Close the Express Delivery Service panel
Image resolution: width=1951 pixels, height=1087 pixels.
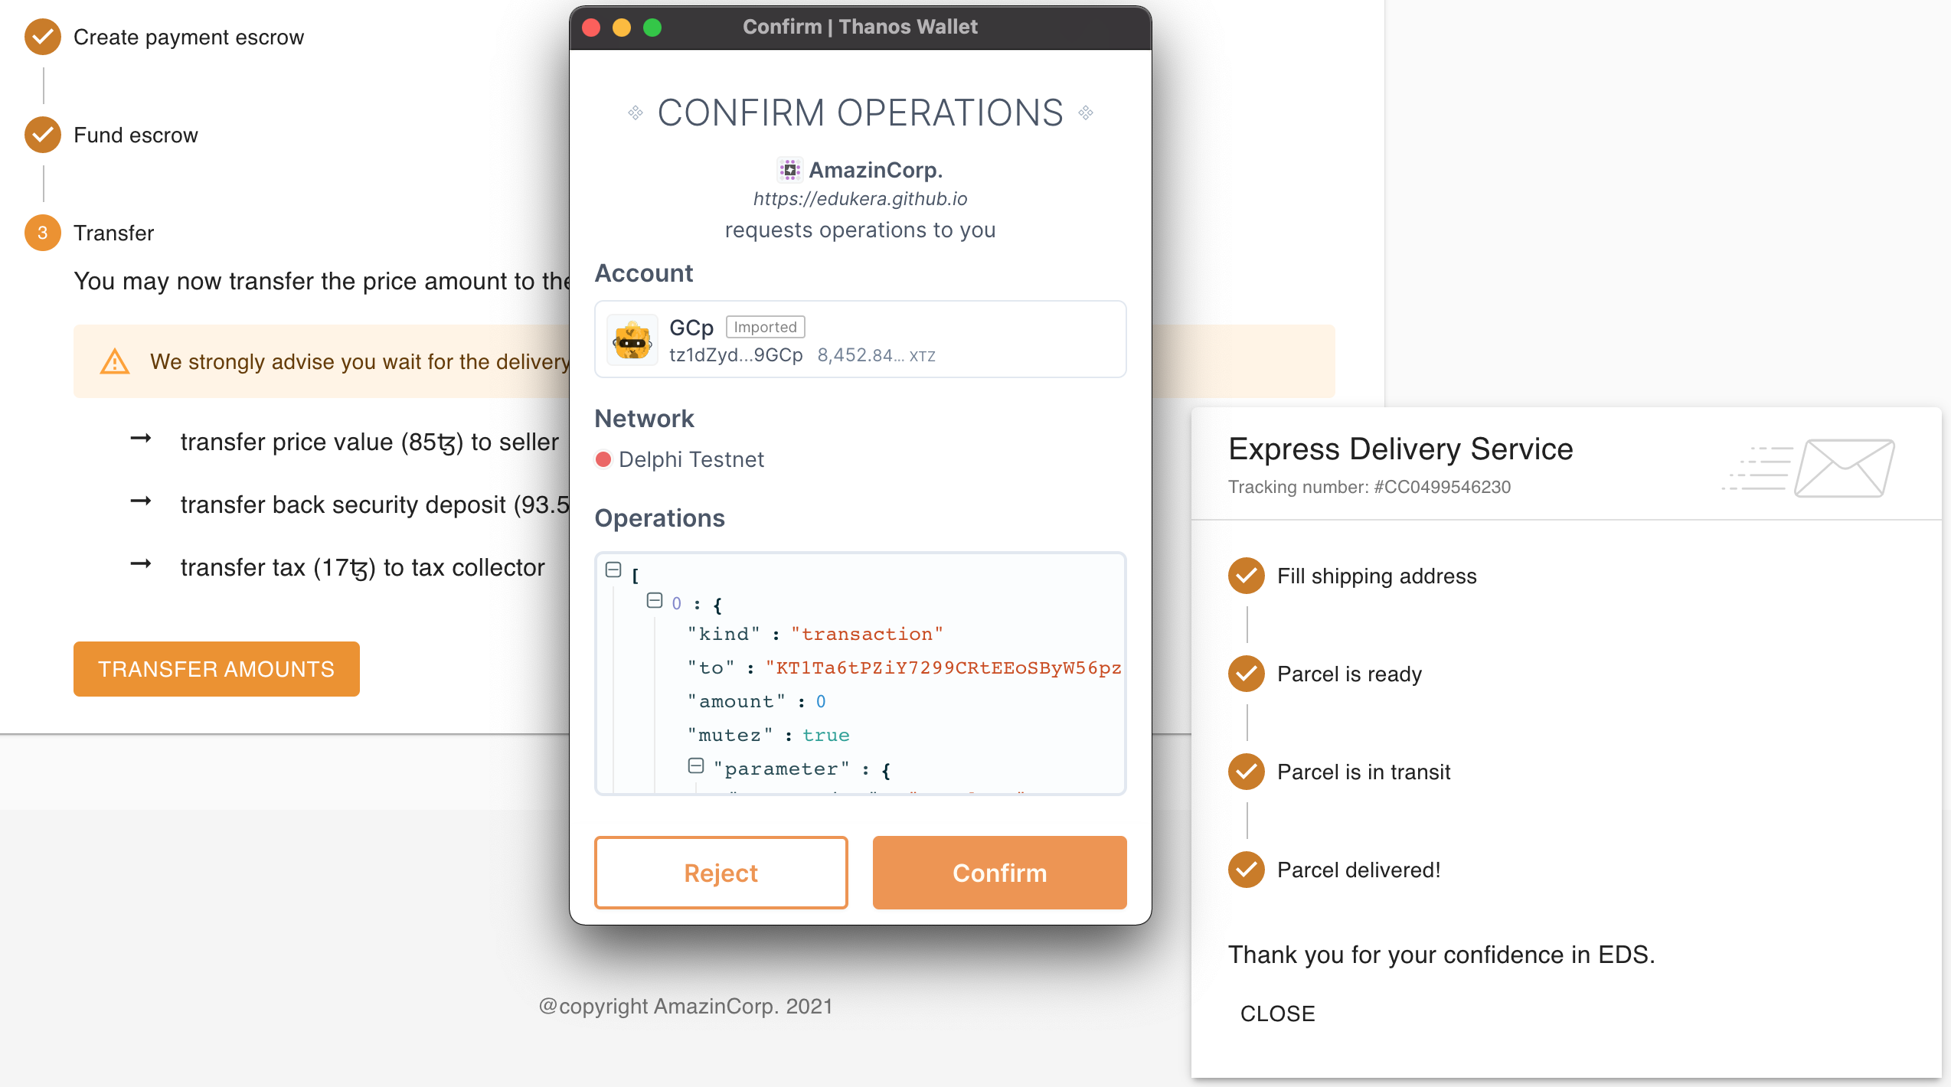(1277, 1013)
